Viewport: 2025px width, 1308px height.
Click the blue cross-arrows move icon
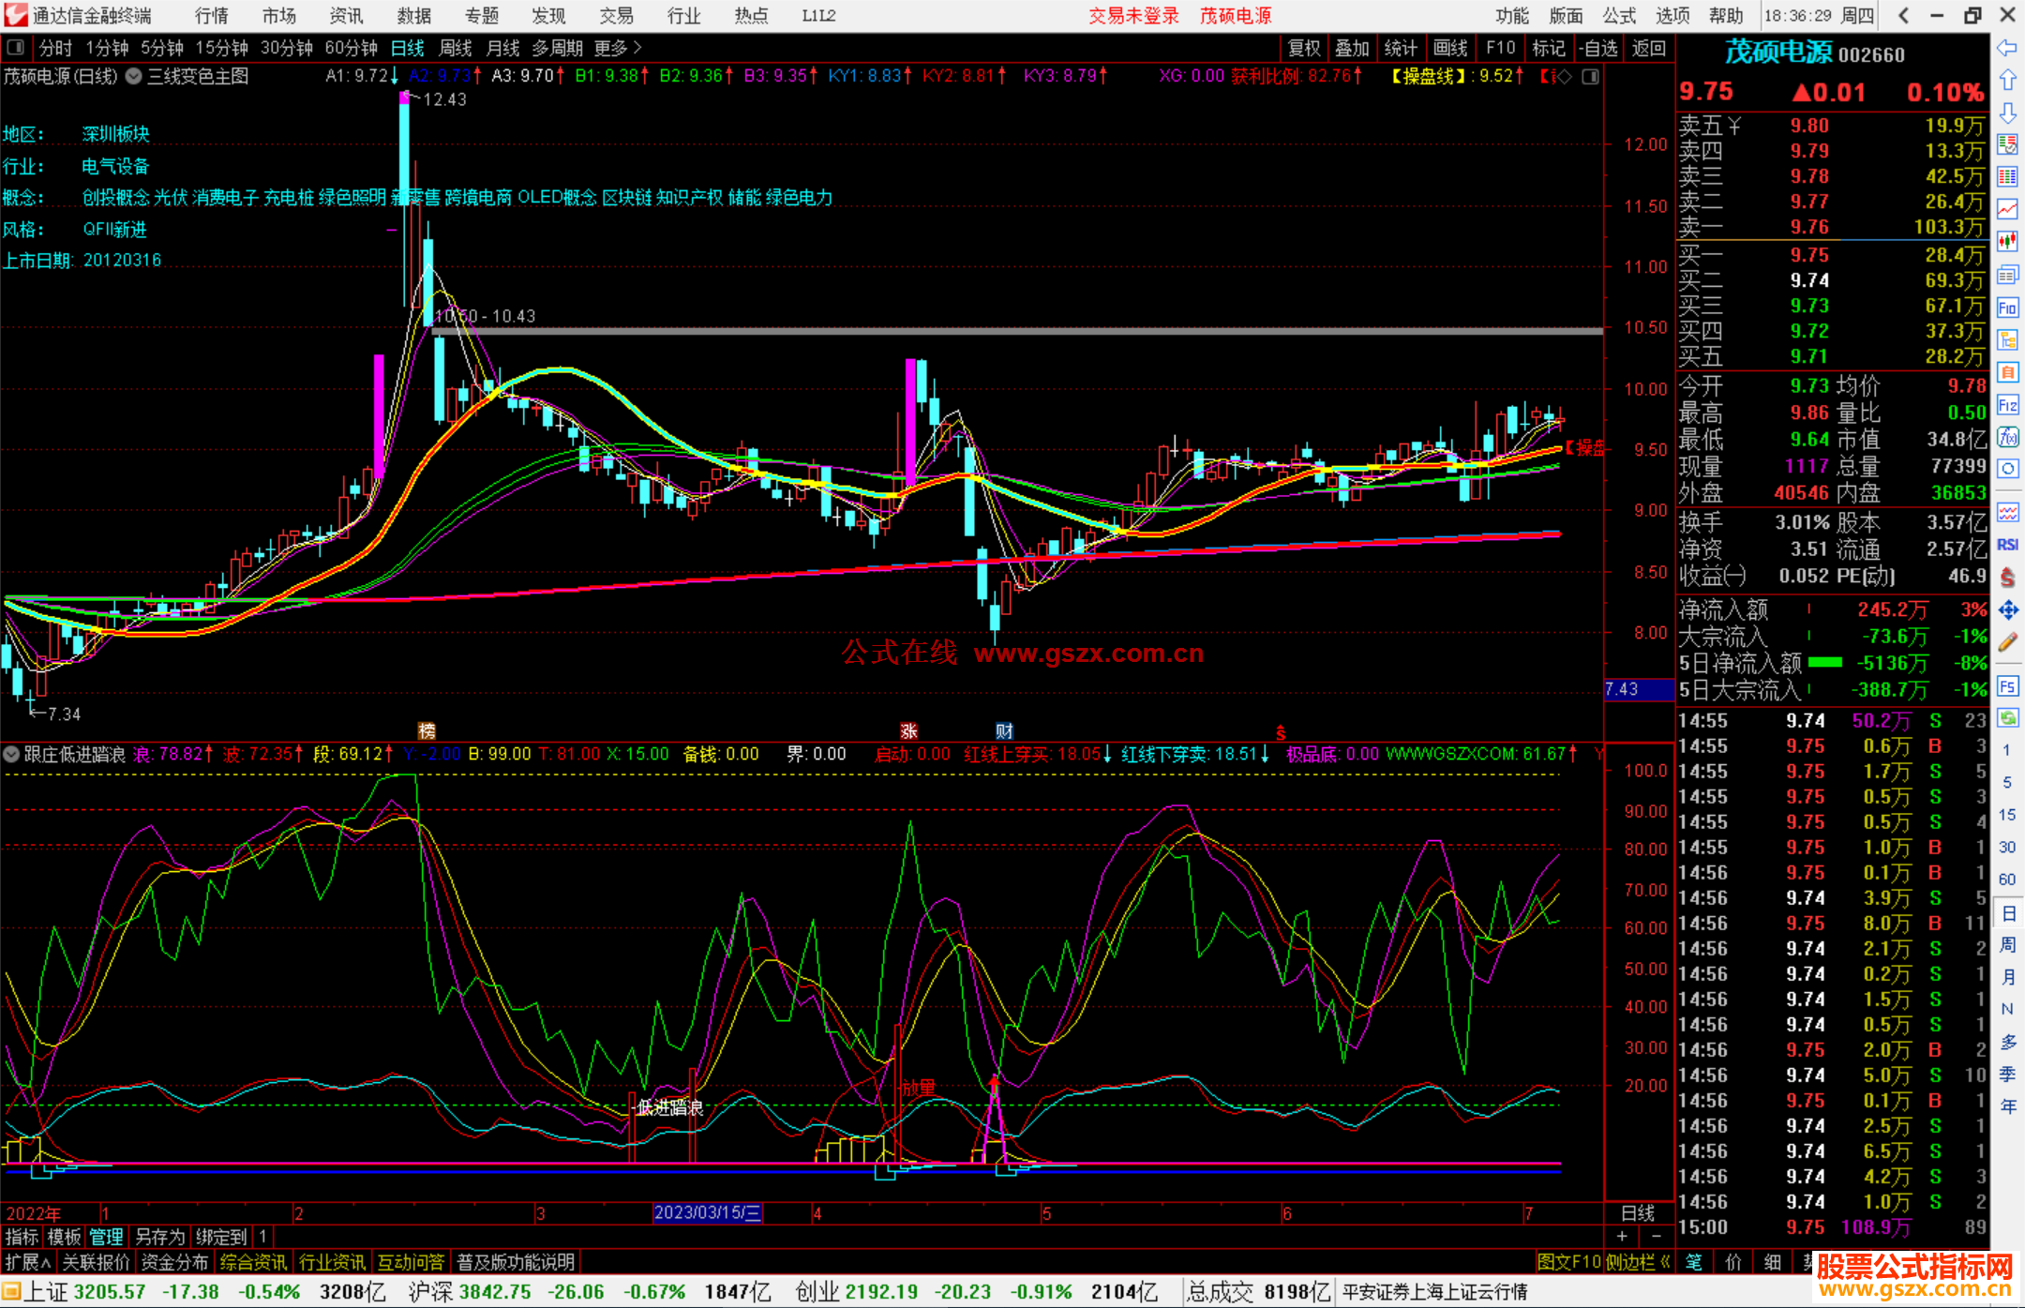[2007, 610]
